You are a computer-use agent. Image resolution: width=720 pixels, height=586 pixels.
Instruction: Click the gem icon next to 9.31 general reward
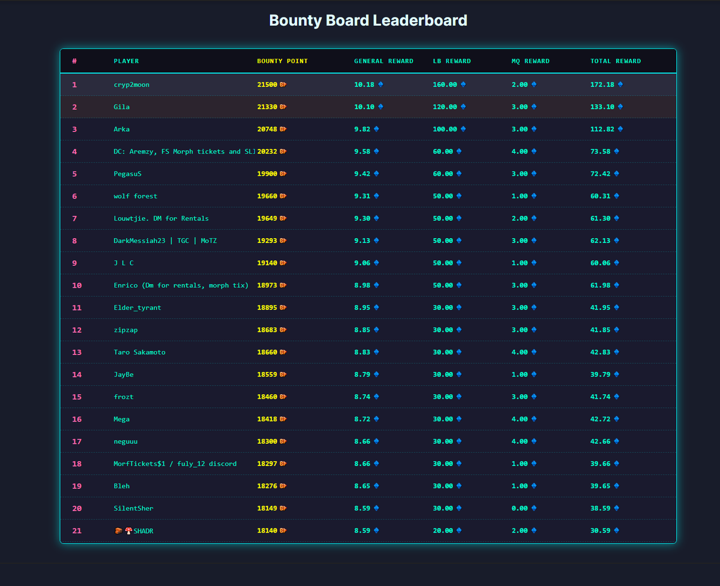377,196
